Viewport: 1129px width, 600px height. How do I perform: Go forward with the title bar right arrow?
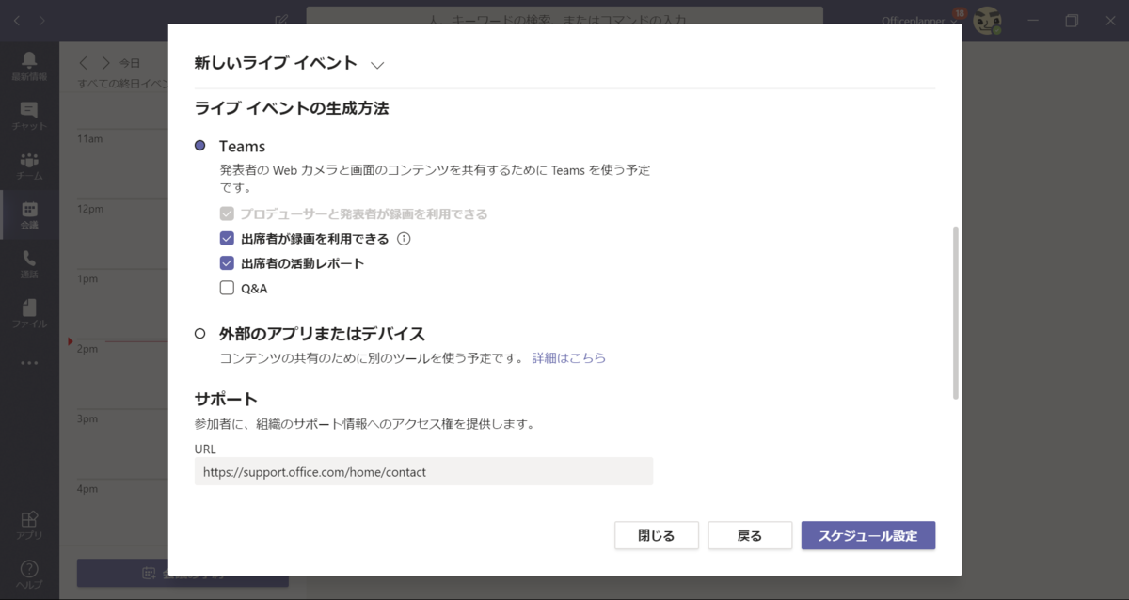[41, 20]
